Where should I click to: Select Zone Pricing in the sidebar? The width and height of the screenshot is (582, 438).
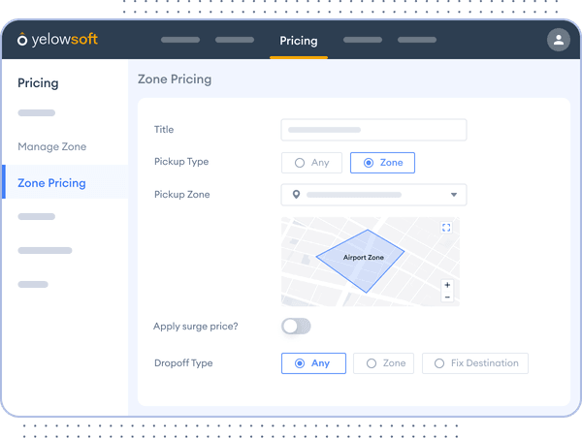click(x=52, y=182)
